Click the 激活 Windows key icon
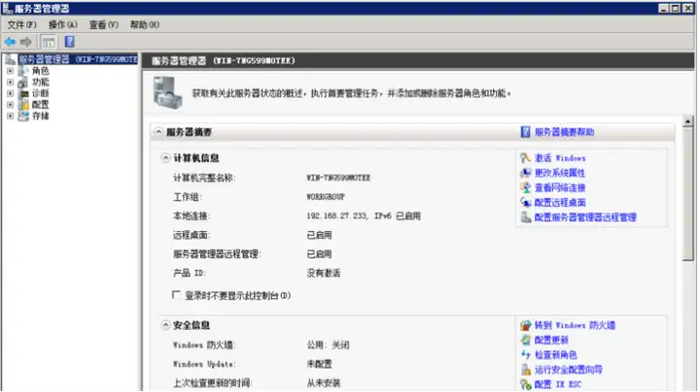The width and height of the screenshot is (700, 392). click(x=525, y=158)
